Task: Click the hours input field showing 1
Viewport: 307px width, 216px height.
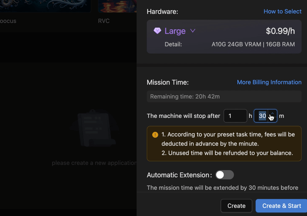Action: click(235, 116)
